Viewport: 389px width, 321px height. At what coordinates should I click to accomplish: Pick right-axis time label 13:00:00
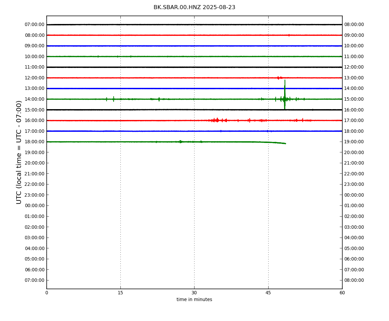(x=354, y=78)
